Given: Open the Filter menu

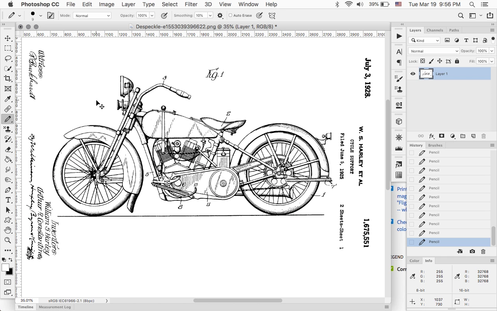Looking at the screenshot, I should pyautogui.click(x=191, y=4).
